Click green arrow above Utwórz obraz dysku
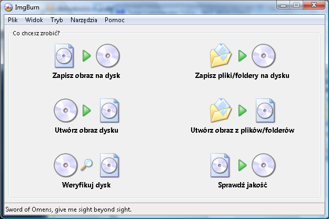 tap(86, 111)
